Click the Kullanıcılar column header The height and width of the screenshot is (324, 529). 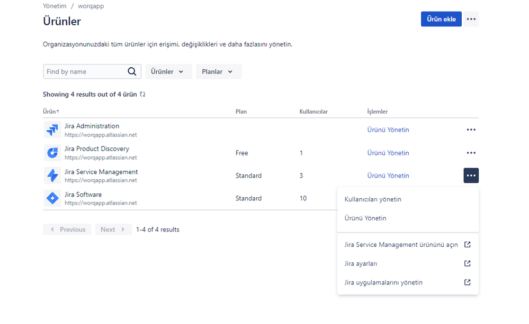(x=313, y=112)
